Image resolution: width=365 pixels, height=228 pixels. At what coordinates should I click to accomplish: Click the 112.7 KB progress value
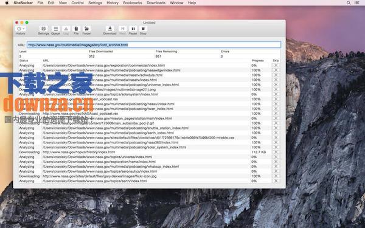[x=259, y=152]
